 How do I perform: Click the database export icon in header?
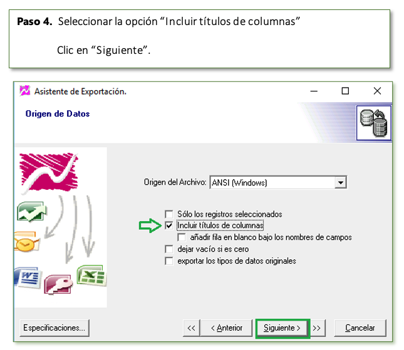click(373, 123)
